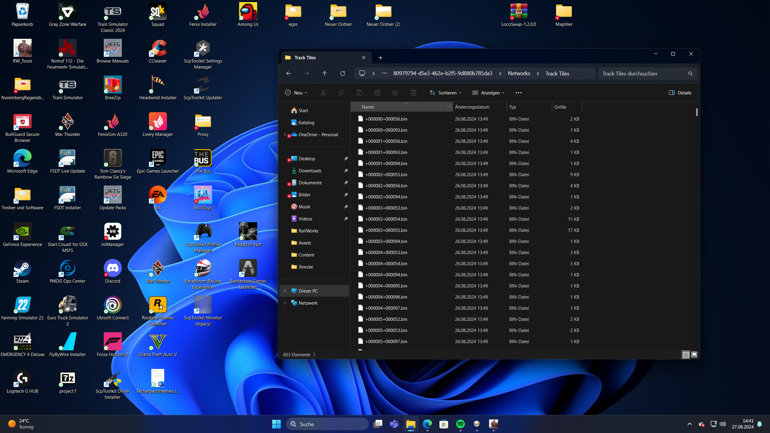Expand the OneDrive - Personal tree node

[285, 135]
